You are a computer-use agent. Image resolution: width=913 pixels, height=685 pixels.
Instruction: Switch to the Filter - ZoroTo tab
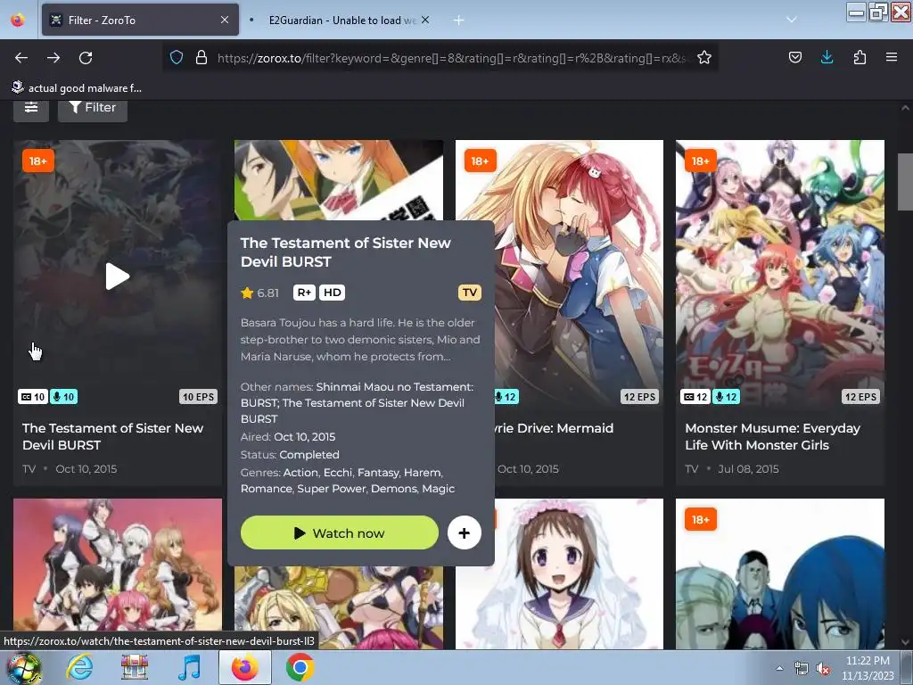tap(140, 20)
